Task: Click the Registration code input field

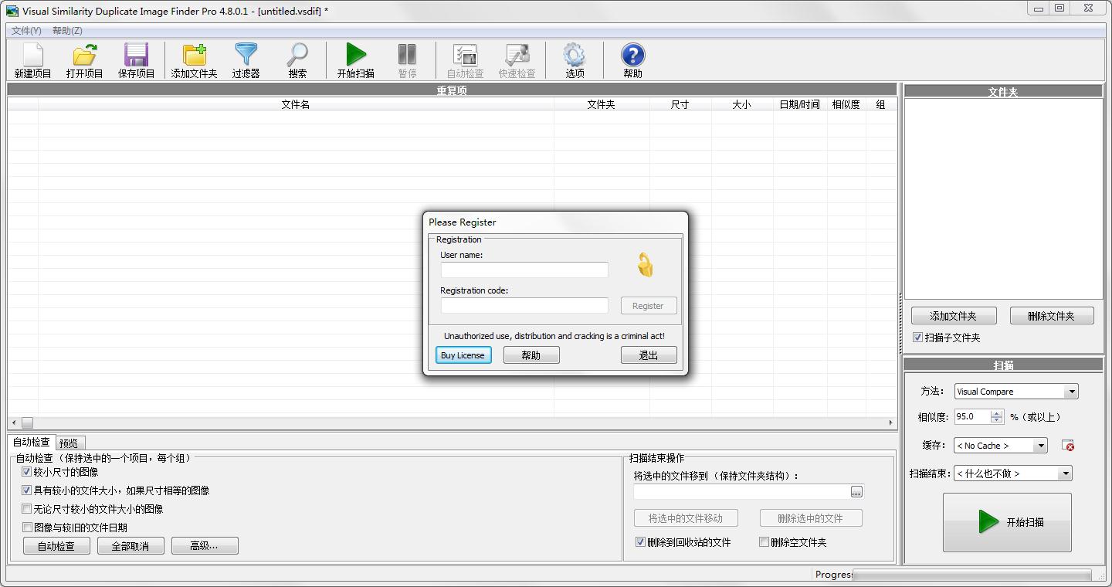Action: (x=524, y=305)
